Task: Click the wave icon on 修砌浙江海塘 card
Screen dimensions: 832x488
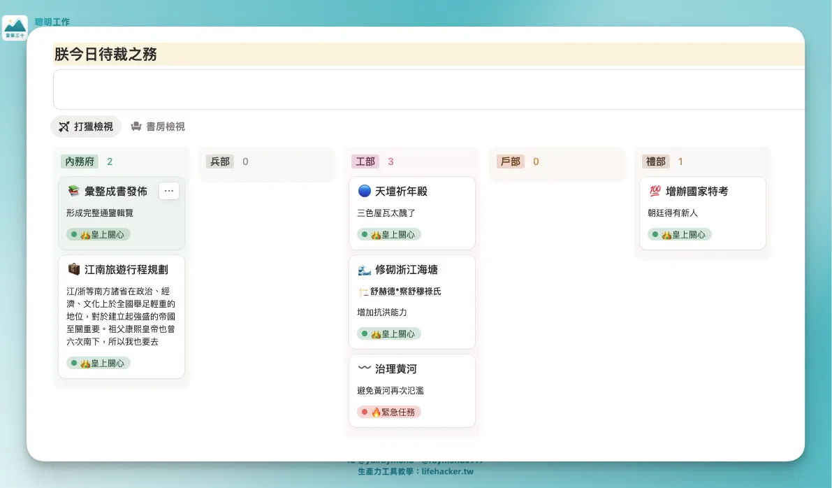Action: point(364,269)
